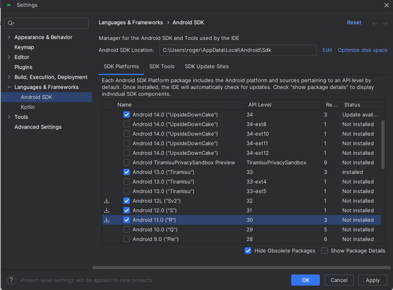The width and height of the screenshot is (393, 290).
Task: Expand the Editor section chevron
Action: (x=9, y=57)
